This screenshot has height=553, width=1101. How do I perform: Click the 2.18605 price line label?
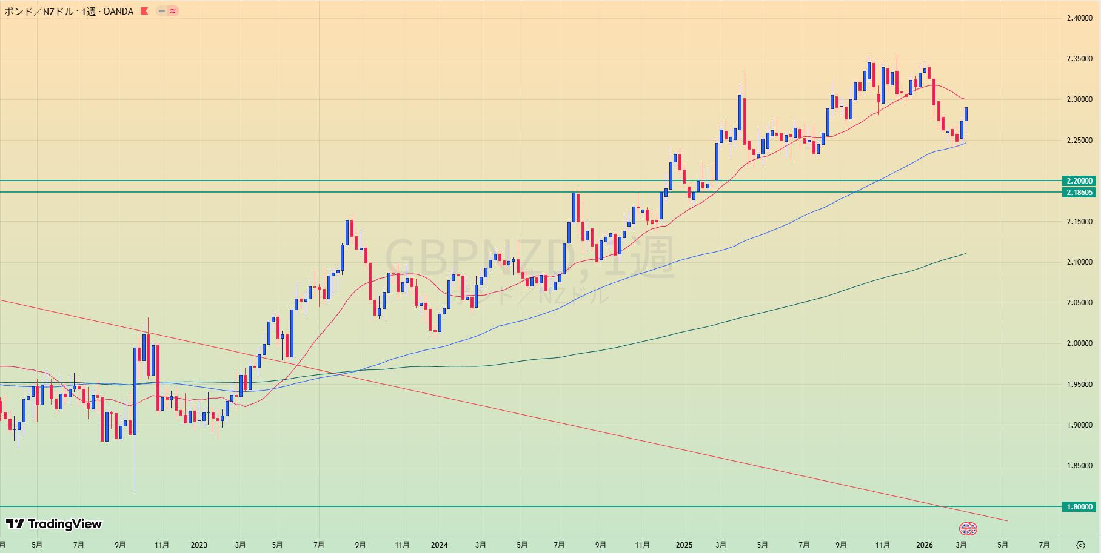[x=1079, y=193]
